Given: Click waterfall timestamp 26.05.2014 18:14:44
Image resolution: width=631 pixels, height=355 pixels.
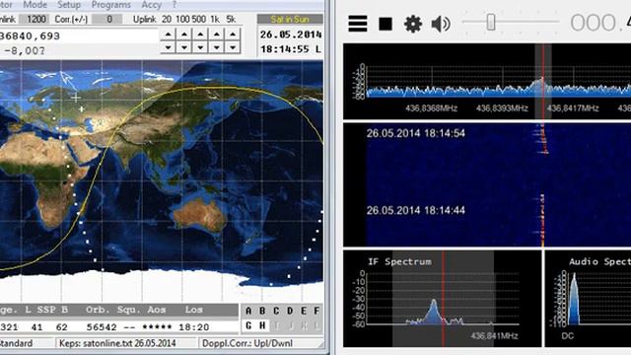Looking at the screenshot, I should (x=416, y=210).
